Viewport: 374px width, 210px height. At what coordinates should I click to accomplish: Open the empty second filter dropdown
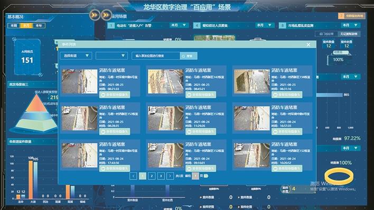pyautogui.click(x=111, y=56)
